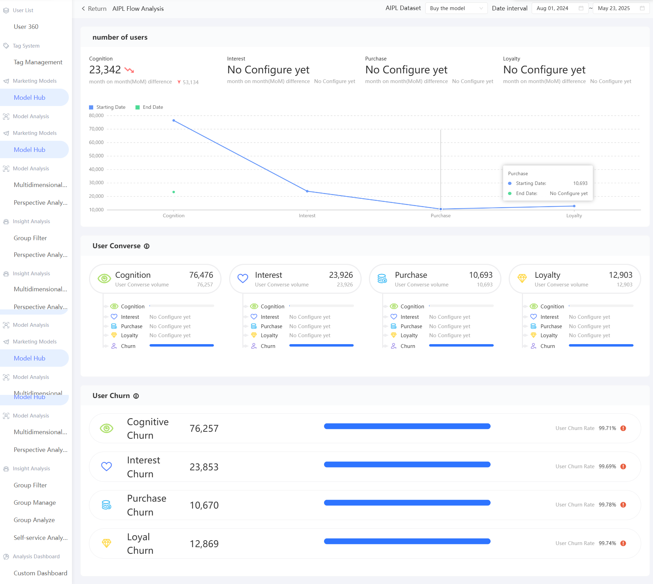This screenshot has width=653, height=584.
Task: Select Tag Management in the sidebar
Action: [38, 62]
